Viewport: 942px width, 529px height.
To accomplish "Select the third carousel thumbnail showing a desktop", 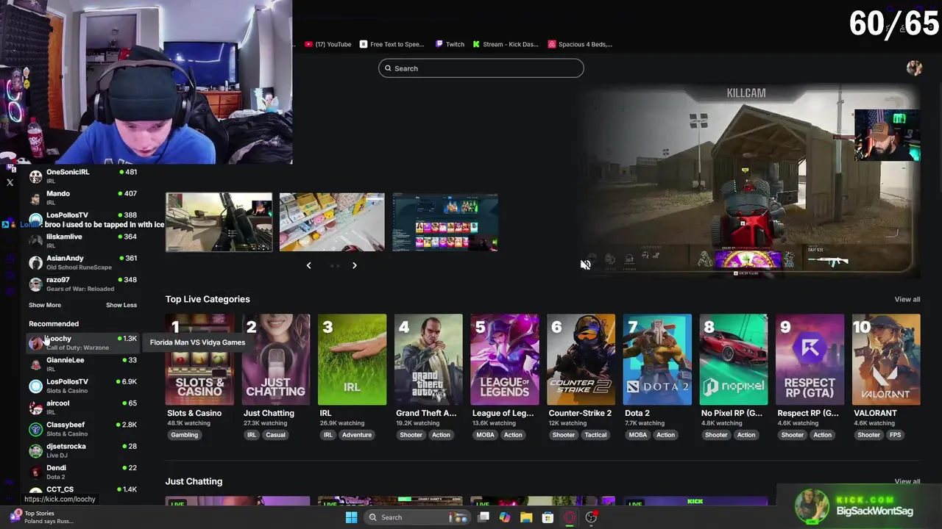I will tap(445, 223).
